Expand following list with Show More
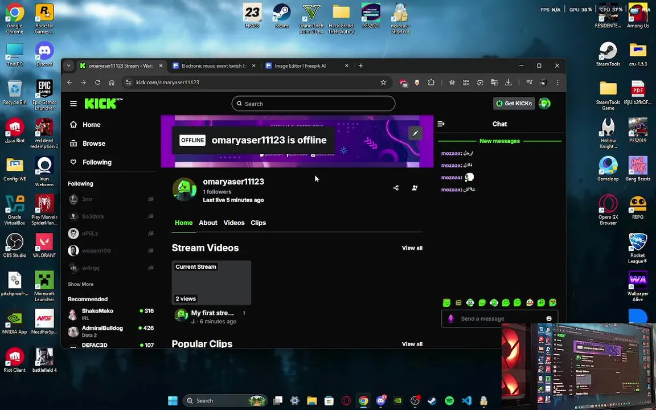Image resolution: width=656 pixels, height=410 pixels. 81,284
